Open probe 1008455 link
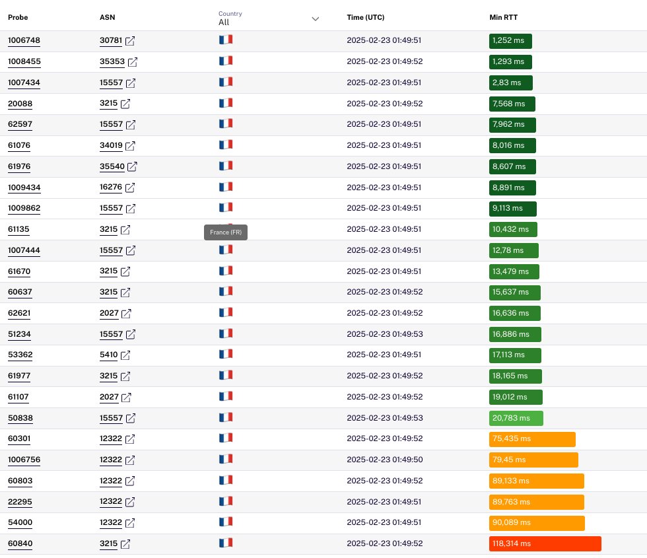This screenshot has width=647, height=558. pos(24,61)
